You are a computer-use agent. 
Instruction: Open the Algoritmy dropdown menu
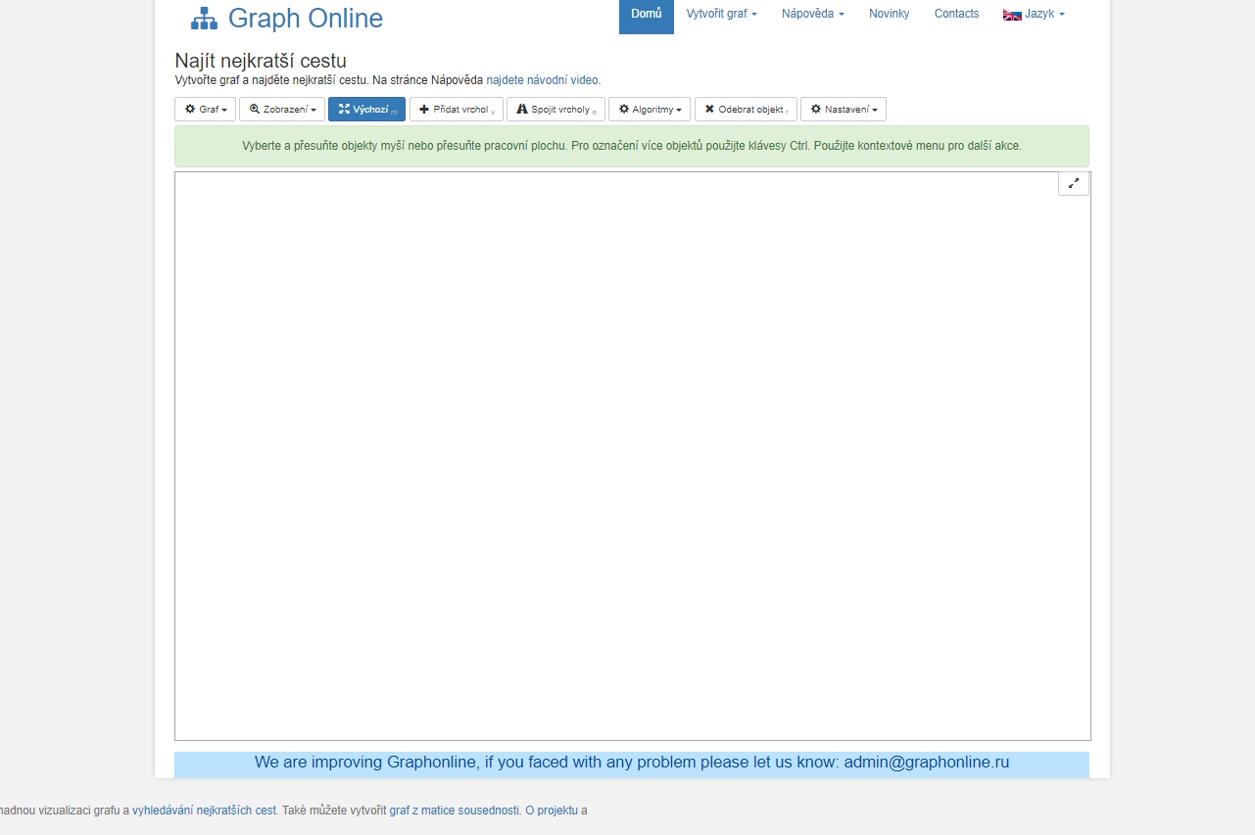click(650, 110)
